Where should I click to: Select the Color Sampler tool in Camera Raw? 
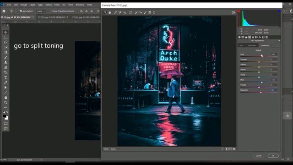[120, 12]
